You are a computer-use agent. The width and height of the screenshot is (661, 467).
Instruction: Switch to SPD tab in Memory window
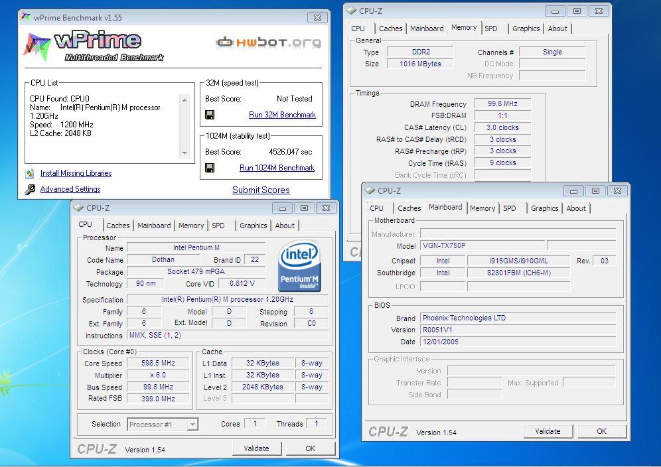(490, 29)
